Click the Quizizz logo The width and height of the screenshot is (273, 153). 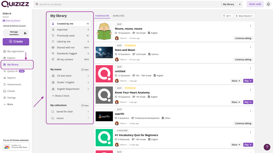tap(15, 4)
